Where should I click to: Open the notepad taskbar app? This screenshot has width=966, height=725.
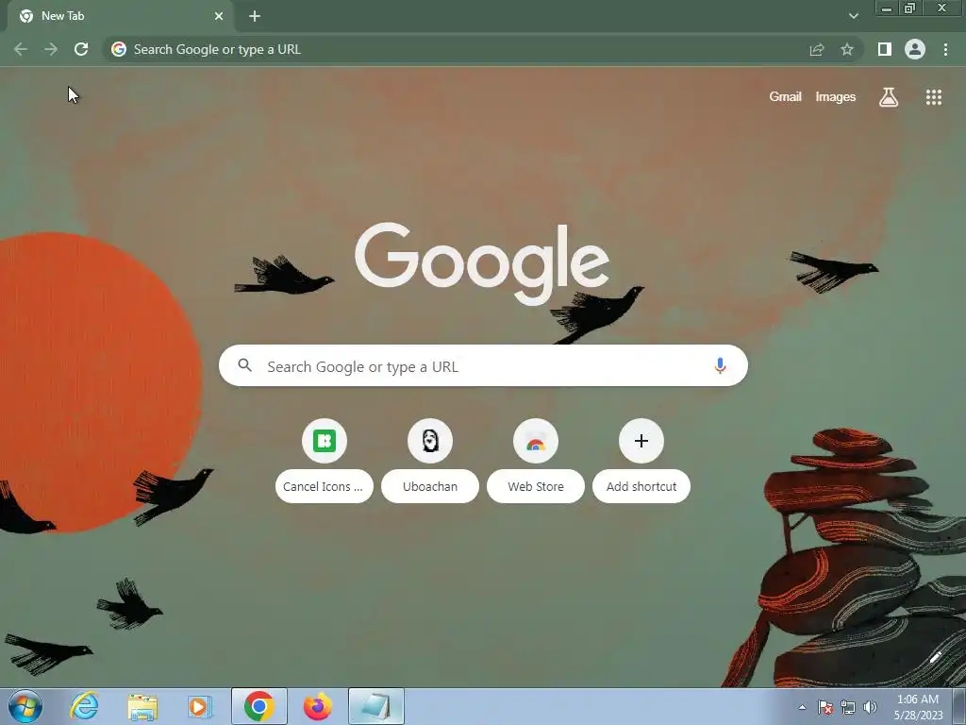point(375,706)
